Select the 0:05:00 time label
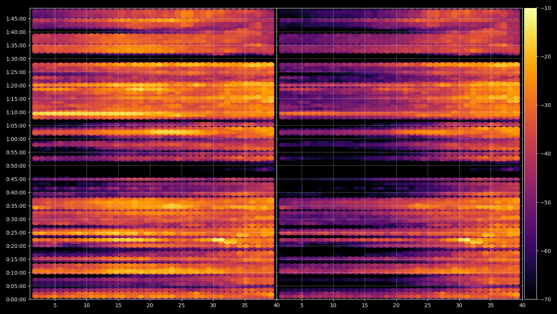The image size is (557, 314). pos(16,286)
